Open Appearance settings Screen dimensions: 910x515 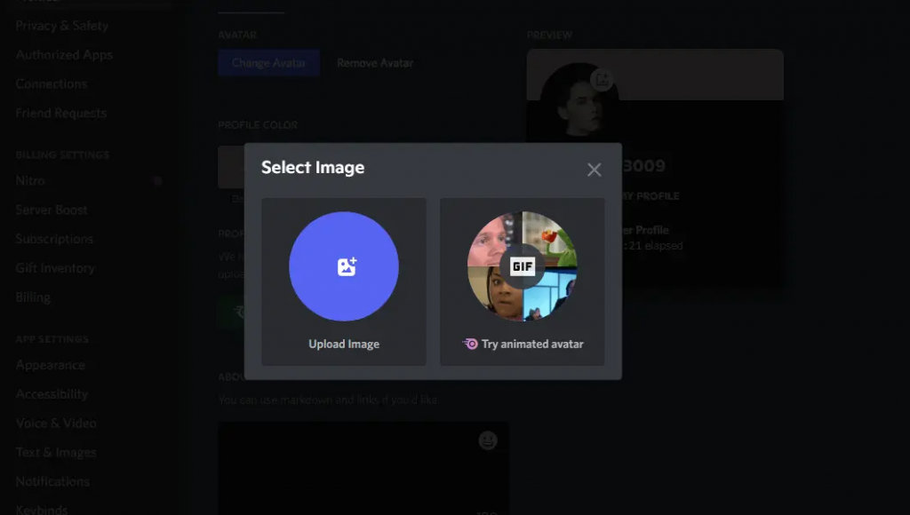click(50, 365)
